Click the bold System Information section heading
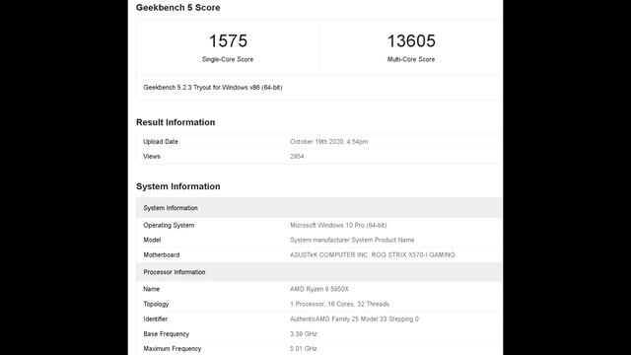Viewport: 631px width, 355px height. pos(177,186)
